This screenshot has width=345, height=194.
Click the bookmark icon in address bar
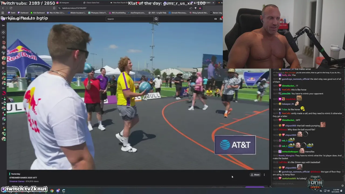54,8
